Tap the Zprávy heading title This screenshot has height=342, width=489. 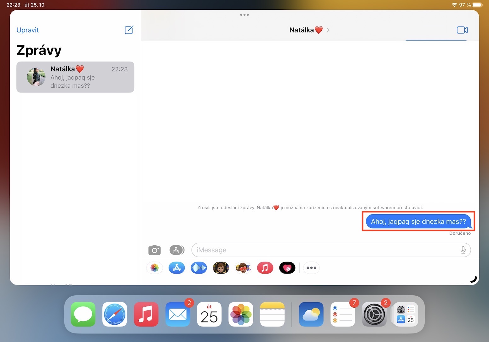pos(39,50)
